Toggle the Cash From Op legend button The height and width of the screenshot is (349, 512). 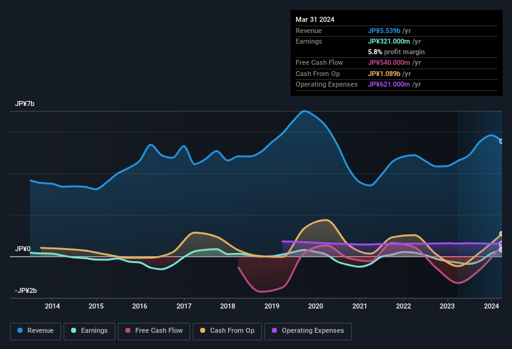coord(227,331)
